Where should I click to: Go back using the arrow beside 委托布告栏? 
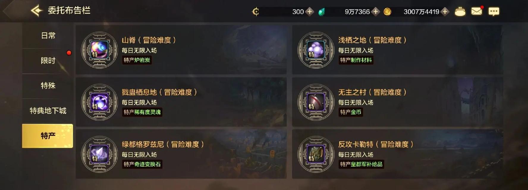click(37, 11)
